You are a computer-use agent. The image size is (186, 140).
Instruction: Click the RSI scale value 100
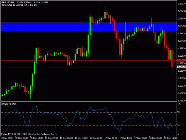coord(179,104)
